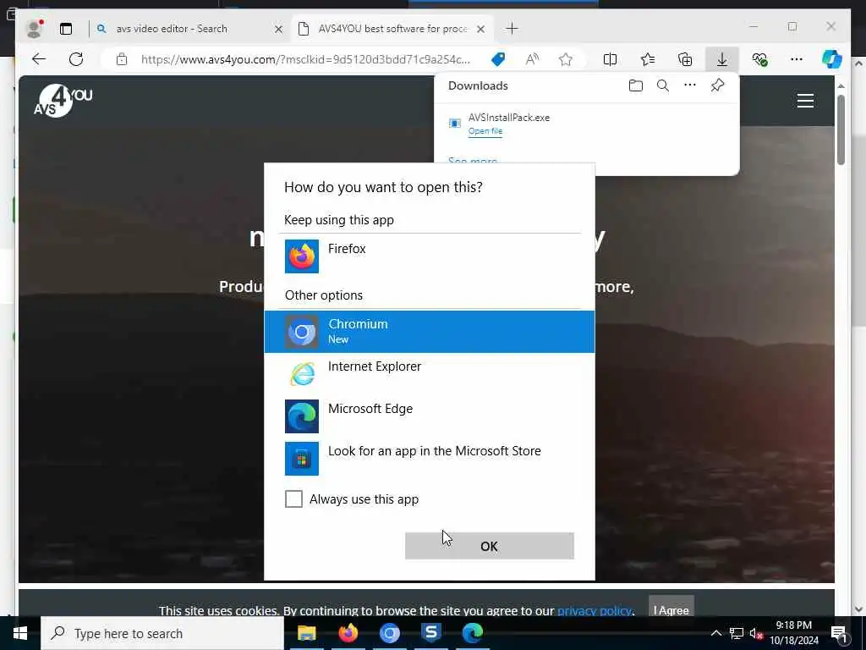Image resolution: width=866 pixels, height=650 pixels.
Task: Open the split screen icon
Action: [x=611, y=59]
